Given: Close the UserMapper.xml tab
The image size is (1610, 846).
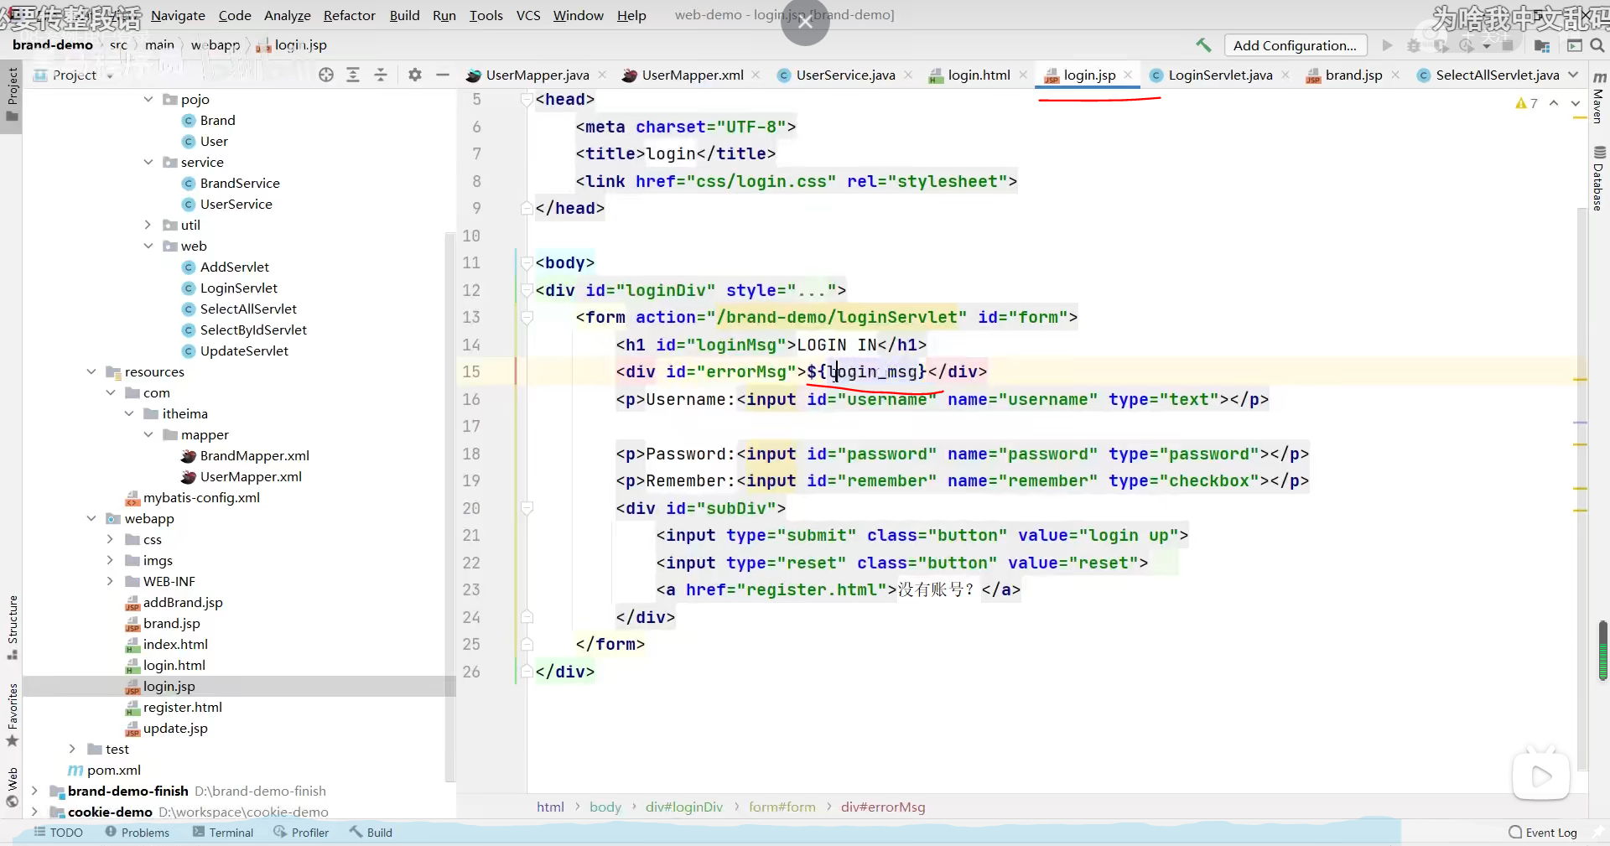Looking at the screenshot, I should tap(756, 75).
